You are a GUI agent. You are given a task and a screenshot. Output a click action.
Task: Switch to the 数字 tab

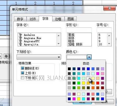click(20, 19)
